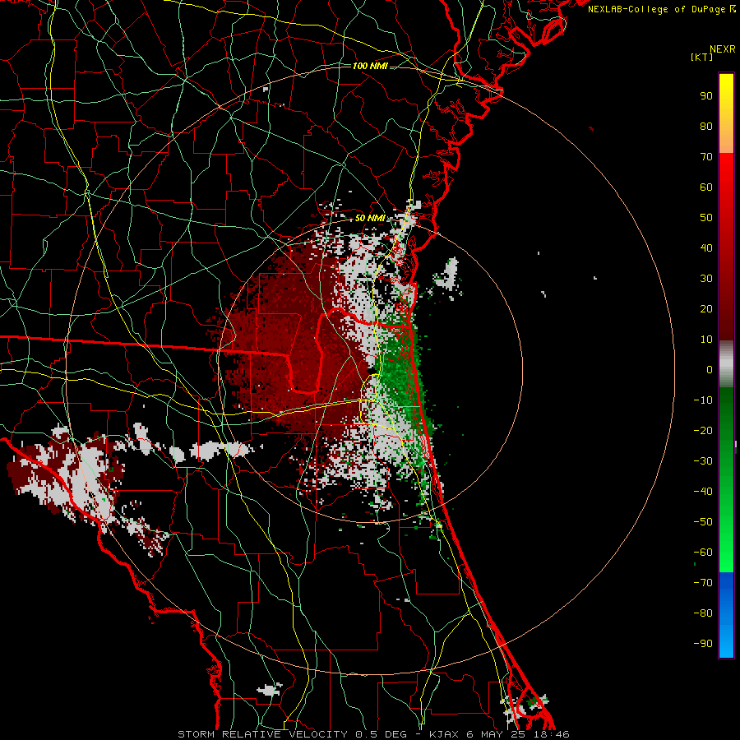Click the -70 value on the velocity scale
The height and width of the screenshot is (740, 740).
tap(703, 583)
